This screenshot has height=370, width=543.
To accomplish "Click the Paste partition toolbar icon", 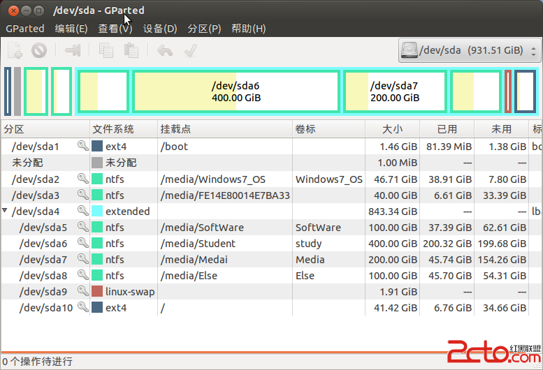I will [x=131, y=50].
